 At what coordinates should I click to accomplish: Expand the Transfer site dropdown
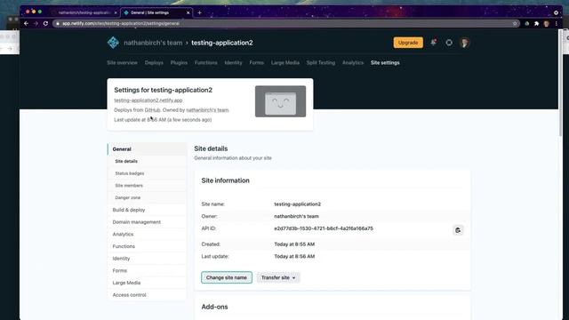(278, 277)
